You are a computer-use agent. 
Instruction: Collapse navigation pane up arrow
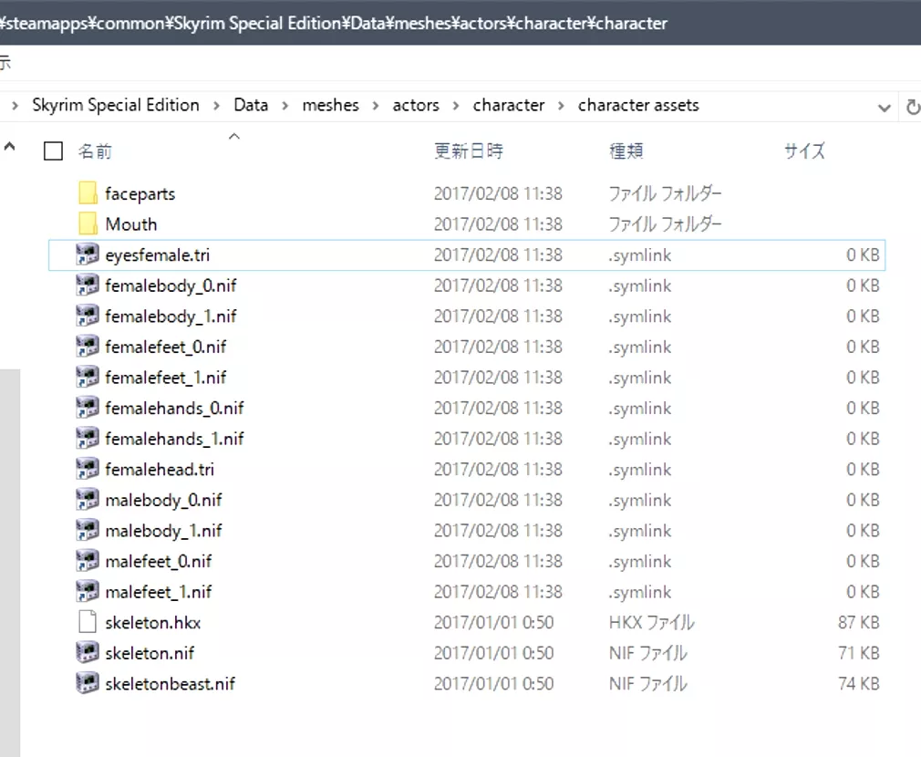(9, 147)
